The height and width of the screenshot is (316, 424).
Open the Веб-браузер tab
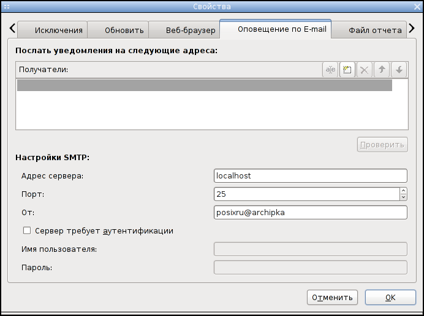[x=184, y=30]
